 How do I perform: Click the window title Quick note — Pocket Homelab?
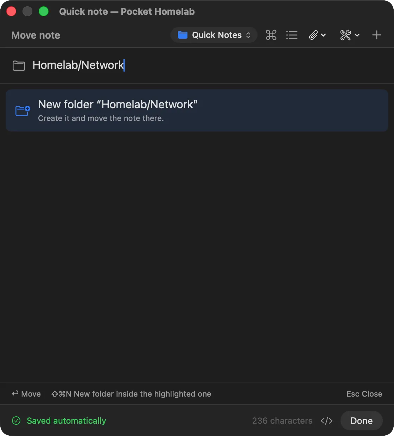[127, 12]
